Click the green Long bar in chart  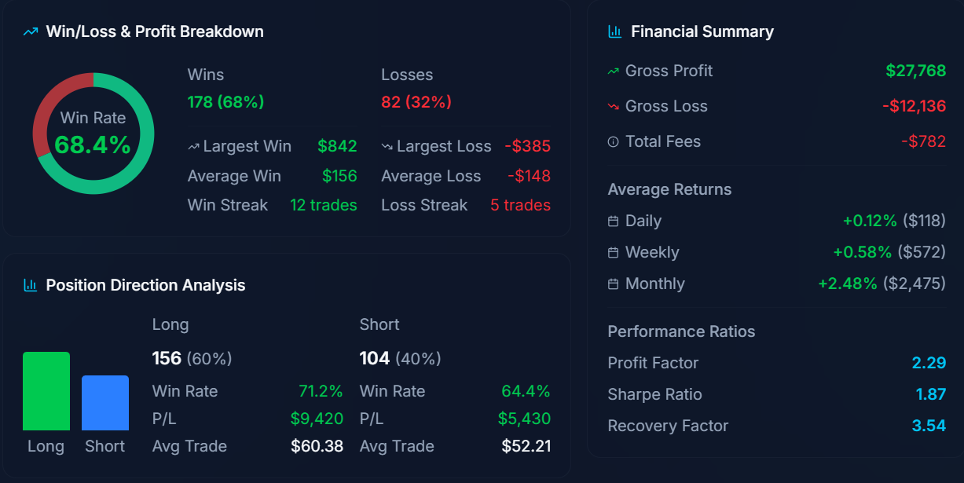coord(46,391)
